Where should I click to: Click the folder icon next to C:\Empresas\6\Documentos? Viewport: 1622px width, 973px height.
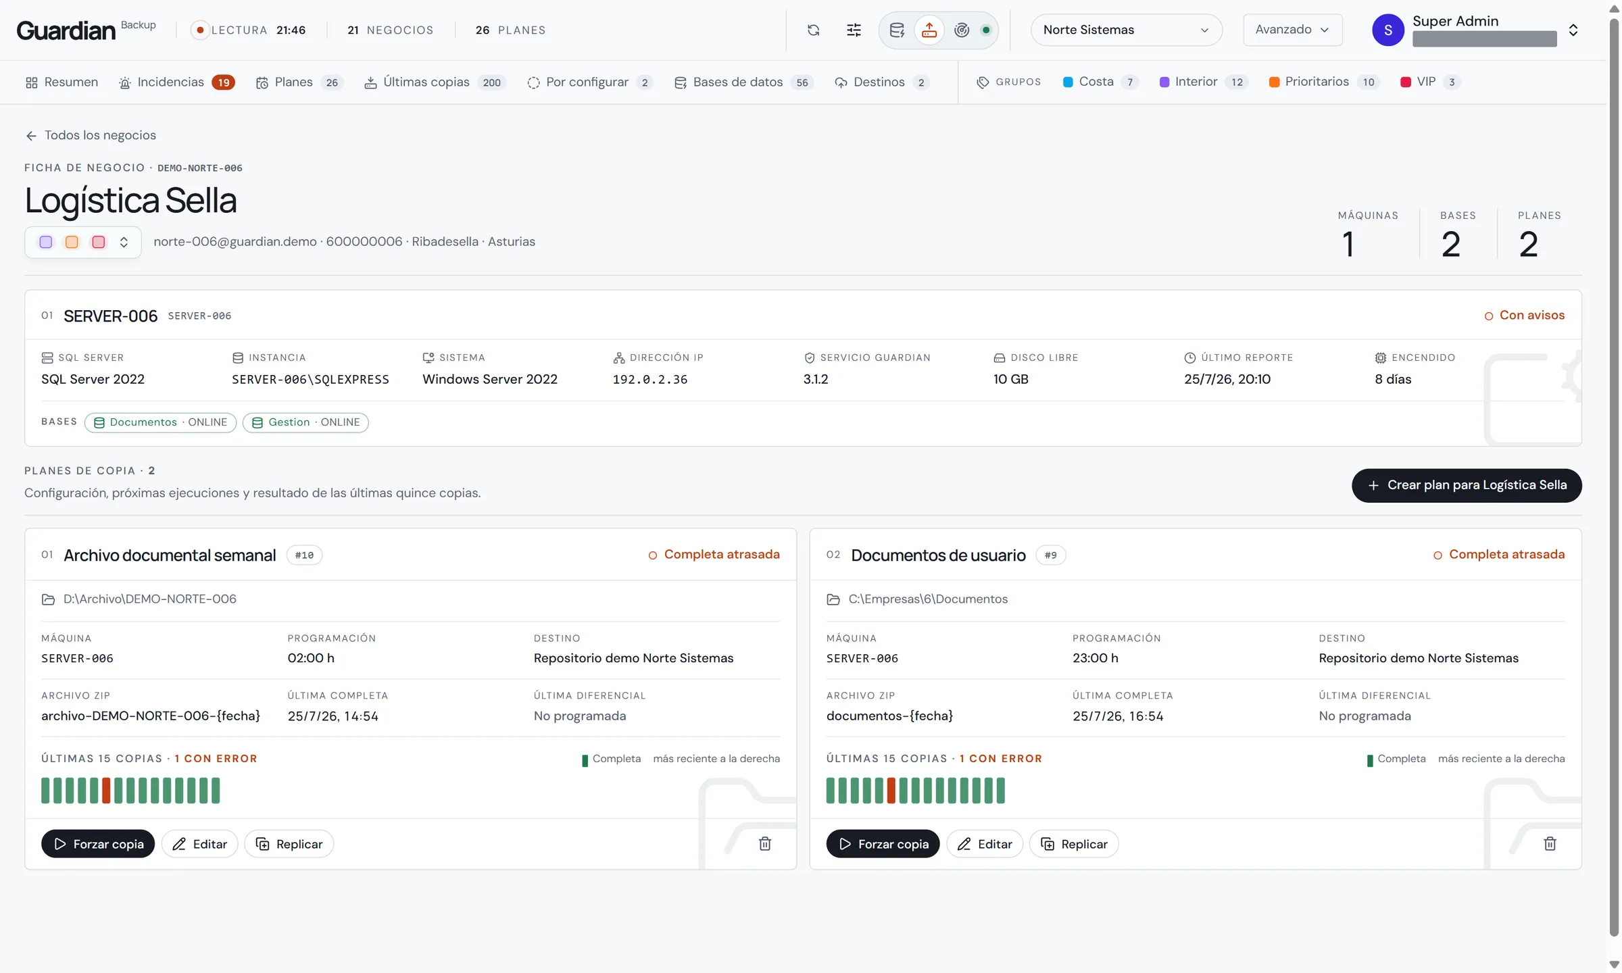pos(833,599)
